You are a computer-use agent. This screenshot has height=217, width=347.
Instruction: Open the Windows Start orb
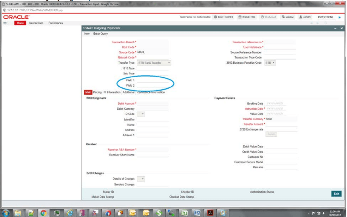[x=6, y=213]
